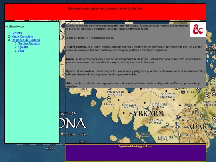This screenshot has height=162, width=216.
Task: Click the bold 'Riedra' kingdom name
Action: tap(70, 59)
